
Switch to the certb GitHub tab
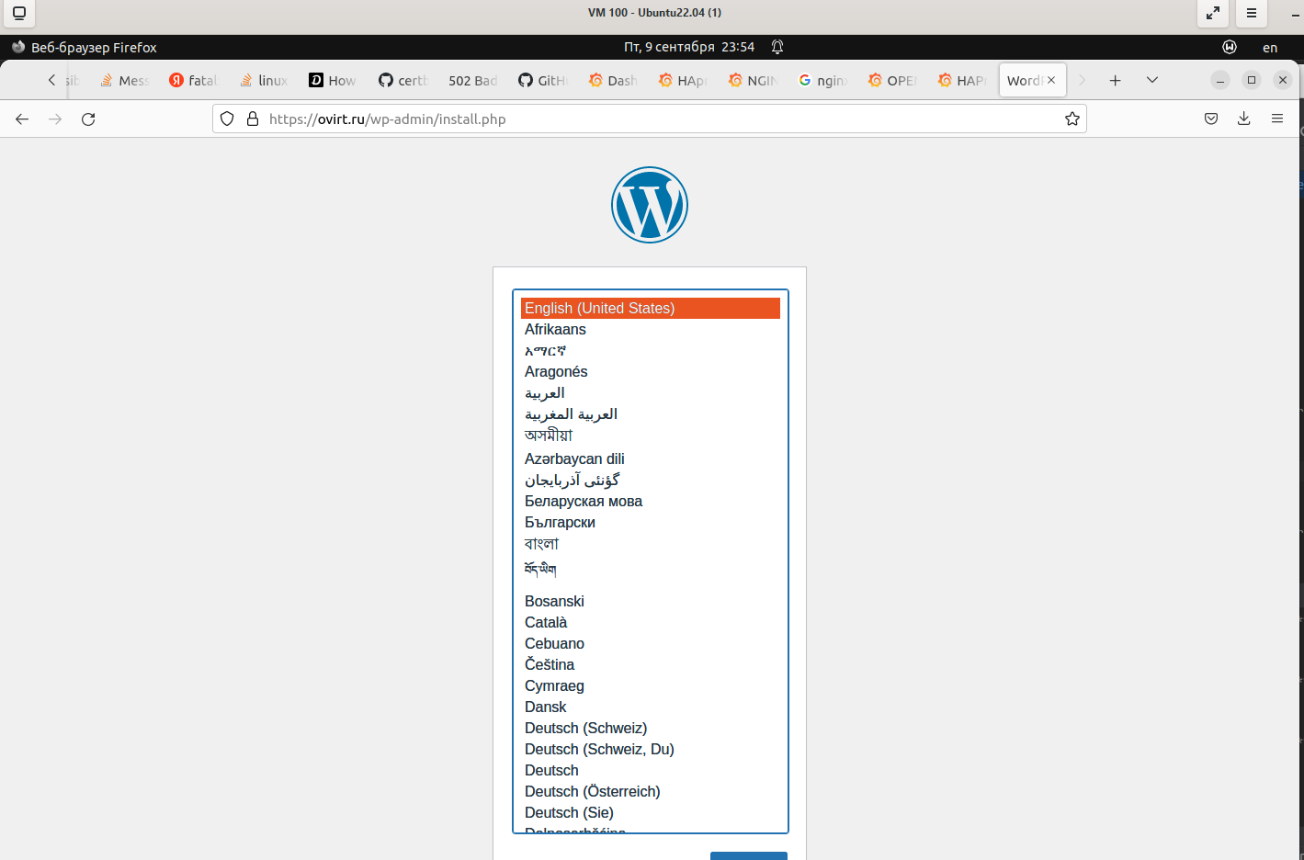(x=403, y=80)
